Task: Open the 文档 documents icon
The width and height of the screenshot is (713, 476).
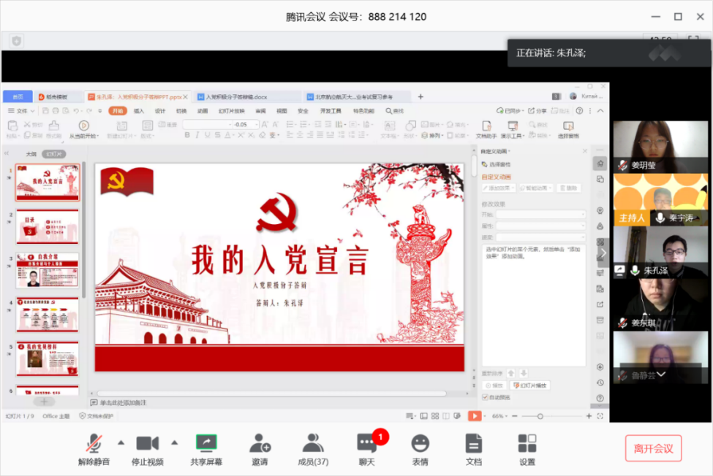Action: [x=474, y=444]
